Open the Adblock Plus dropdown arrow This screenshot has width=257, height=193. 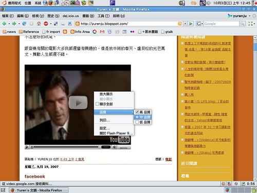point(51,24)
